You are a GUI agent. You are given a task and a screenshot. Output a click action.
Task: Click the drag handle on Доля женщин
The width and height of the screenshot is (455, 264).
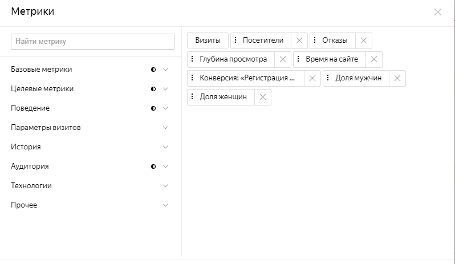(192, 96)
